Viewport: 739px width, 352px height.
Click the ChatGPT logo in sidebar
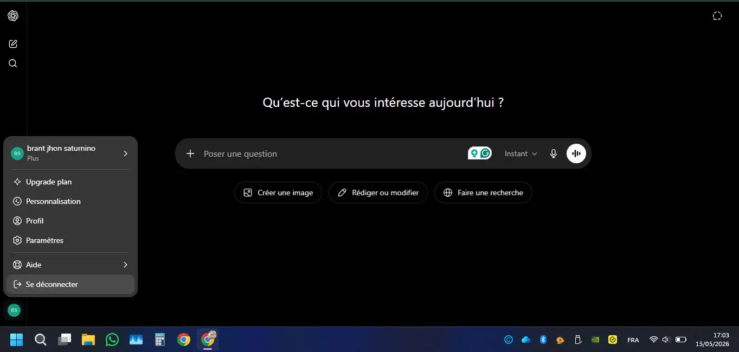tap(13, 16)
